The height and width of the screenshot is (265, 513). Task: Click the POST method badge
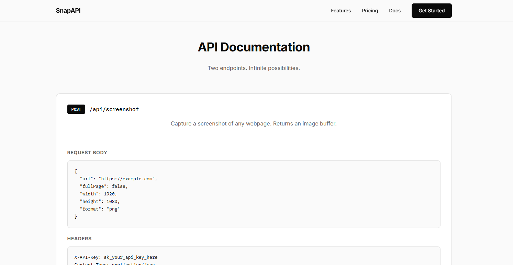point(76,109)
